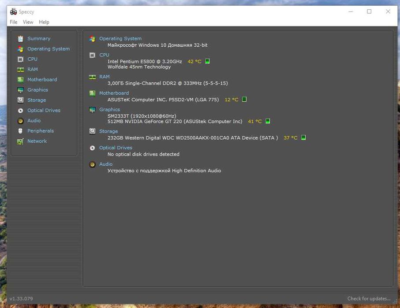Open the Help menu

(x=44, y=22)
